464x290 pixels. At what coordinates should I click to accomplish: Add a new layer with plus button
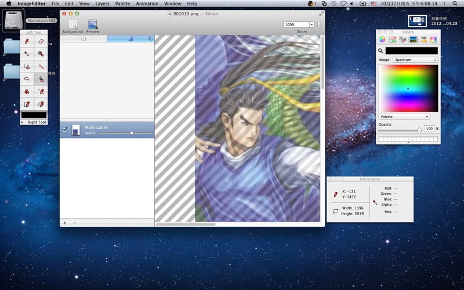(x=65, y=223)
